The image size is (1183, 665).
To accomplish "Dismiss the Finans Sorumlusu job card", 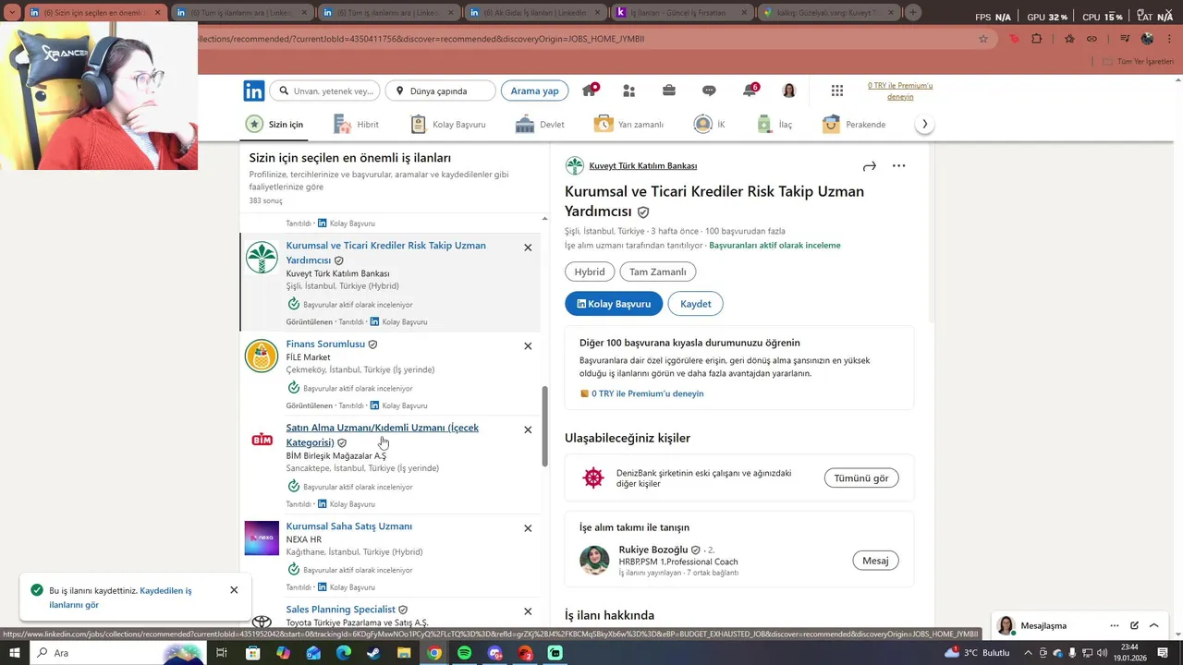I will (528, 346).
